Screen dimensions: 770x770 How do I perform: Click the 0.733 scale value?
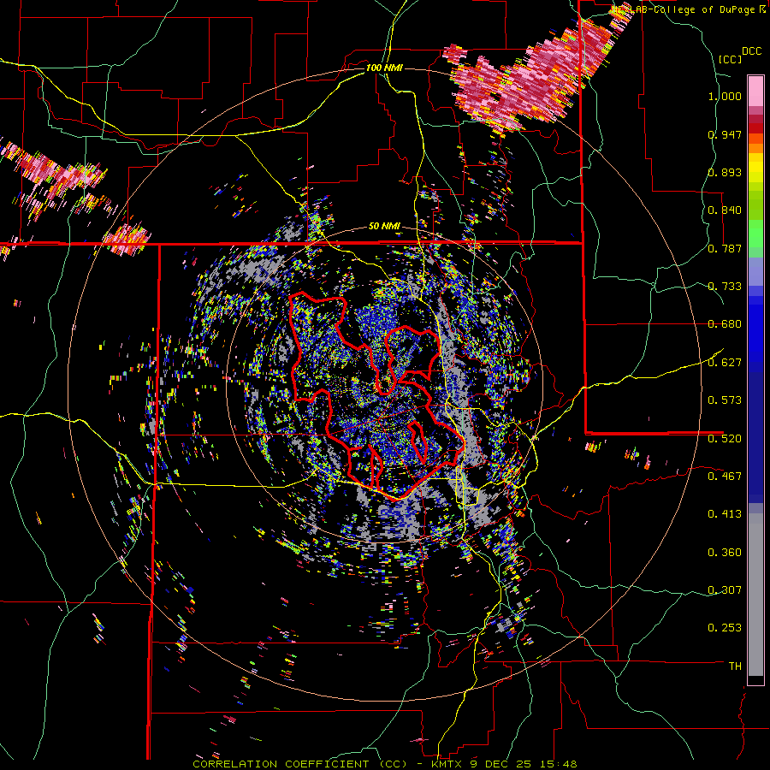click(x=725, y=287)
